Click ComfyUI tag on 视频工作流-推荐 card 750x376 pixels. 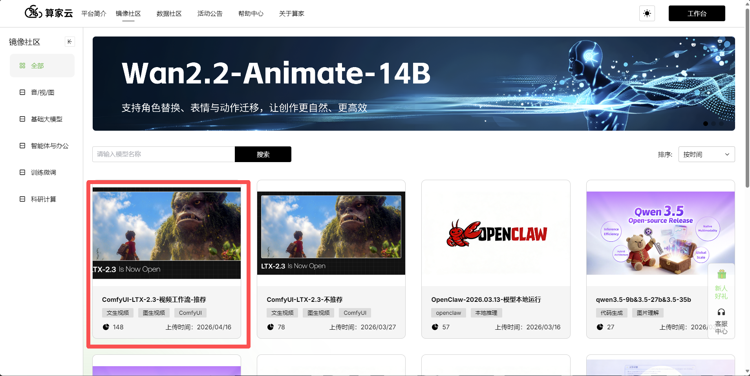(x=190, y=313)
